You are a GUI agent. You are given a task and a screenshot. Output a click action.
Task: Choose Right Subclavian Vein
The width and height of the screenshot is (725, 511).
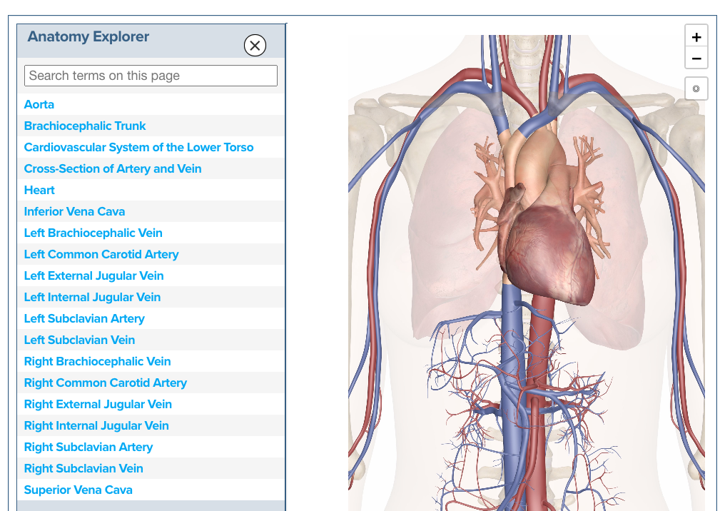click(83, 468)
